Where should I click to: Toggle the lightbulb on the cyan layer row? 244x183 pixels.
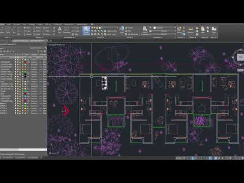click(15, 96)
